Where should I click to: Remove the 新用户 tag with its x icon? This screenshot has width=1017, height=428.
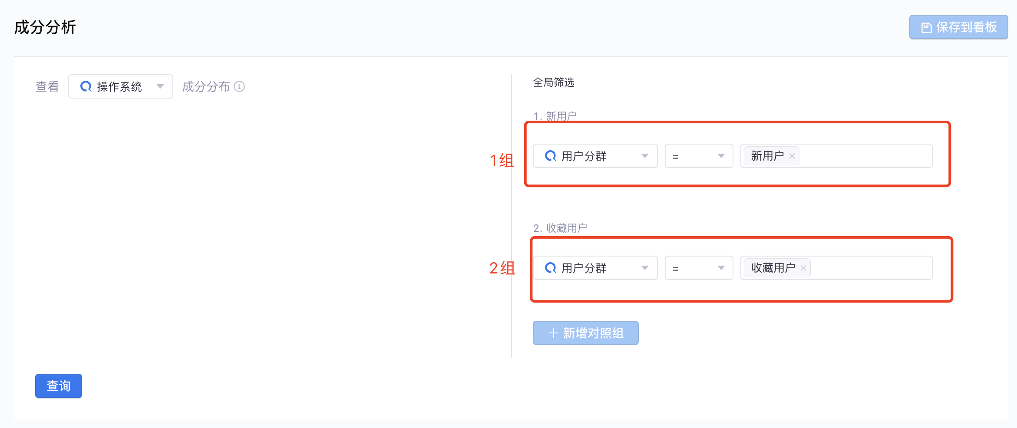click(792, 156)
